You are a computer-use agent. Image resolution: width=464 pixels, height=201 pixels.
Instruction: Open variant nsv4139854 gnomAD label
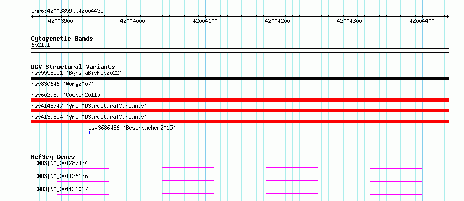(89, 117)
